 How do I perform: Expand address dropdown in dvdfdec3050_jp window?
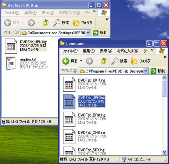point(88,32)
